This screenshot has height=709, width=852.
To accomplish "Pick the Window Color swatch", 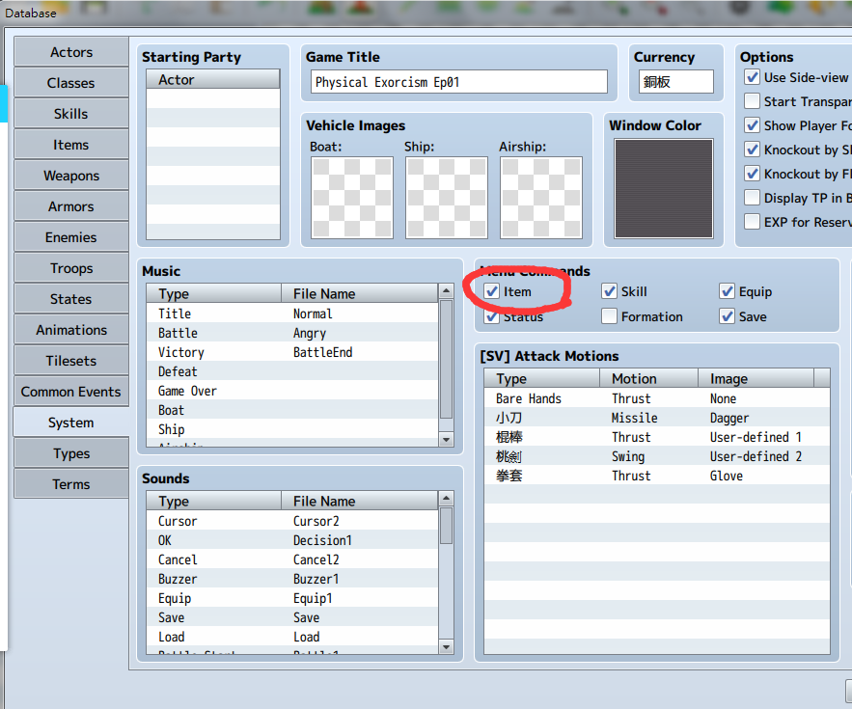I will click(x=664, y=188).
